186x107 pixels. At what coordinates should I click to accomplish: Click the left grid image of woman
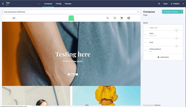tap(36, 96)
